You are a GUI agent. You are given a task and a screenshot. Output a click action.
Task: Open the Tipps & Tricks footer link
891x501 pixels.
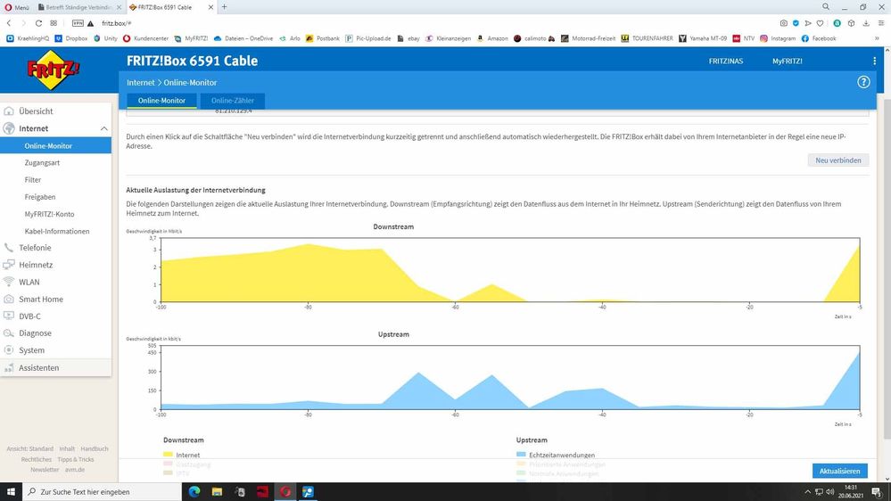(x=76, y=459)
